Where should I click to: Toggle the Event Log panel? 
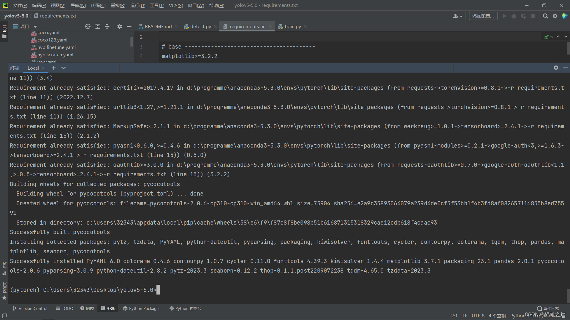[x=548, y=308]
